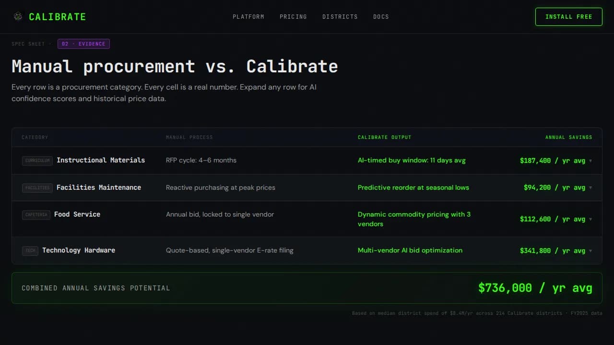Screen dimensions: 614x345
Task: Expand the $94,200 savings row arrow
Action: (590, 188)
